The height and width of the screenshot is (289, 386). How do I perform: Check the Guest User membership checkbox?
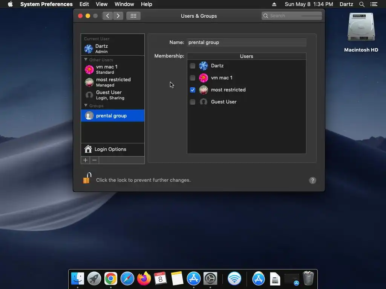tap(193, 102)
